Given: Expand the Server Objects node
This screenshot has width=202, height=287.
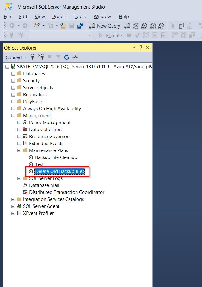Looking at the screenshot, I should click(13, 88).
